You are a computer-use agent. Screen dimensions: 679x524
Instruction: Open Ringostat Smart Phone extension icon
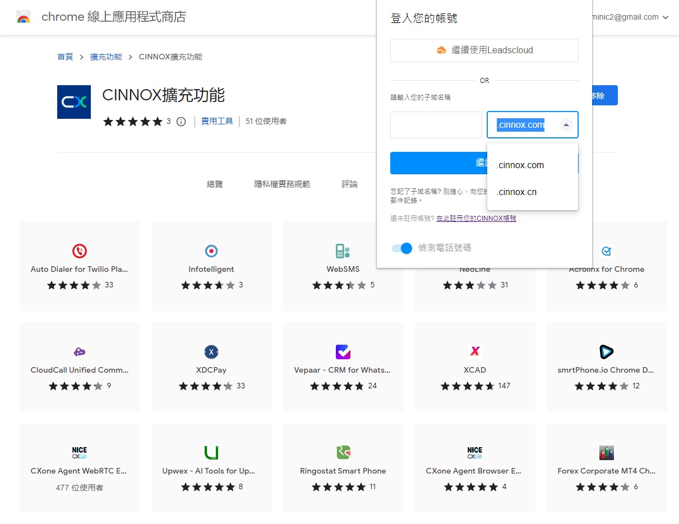[x=343, y=453]
